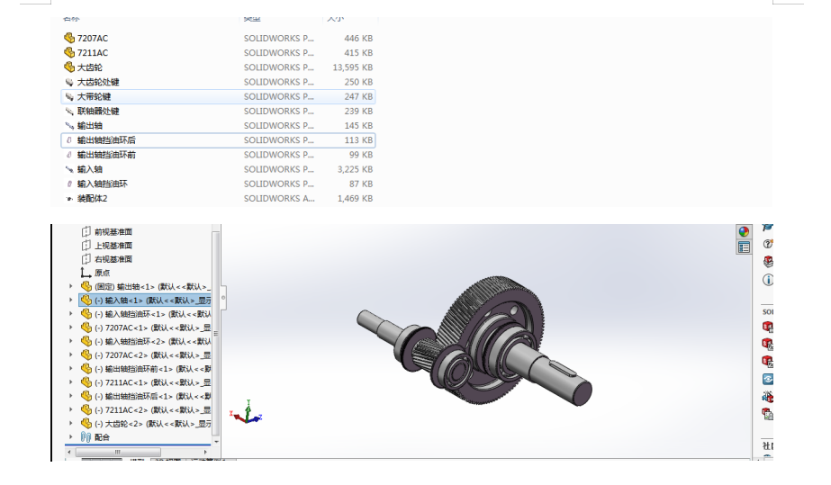Select 上视基准面 in the feature tree
Image resolution: width=831 pixels, height=485 pixels.
tap(113, 246)
